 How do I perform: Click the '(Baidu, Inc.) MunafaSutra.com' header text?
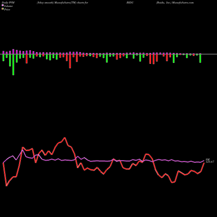pos(175,3)
